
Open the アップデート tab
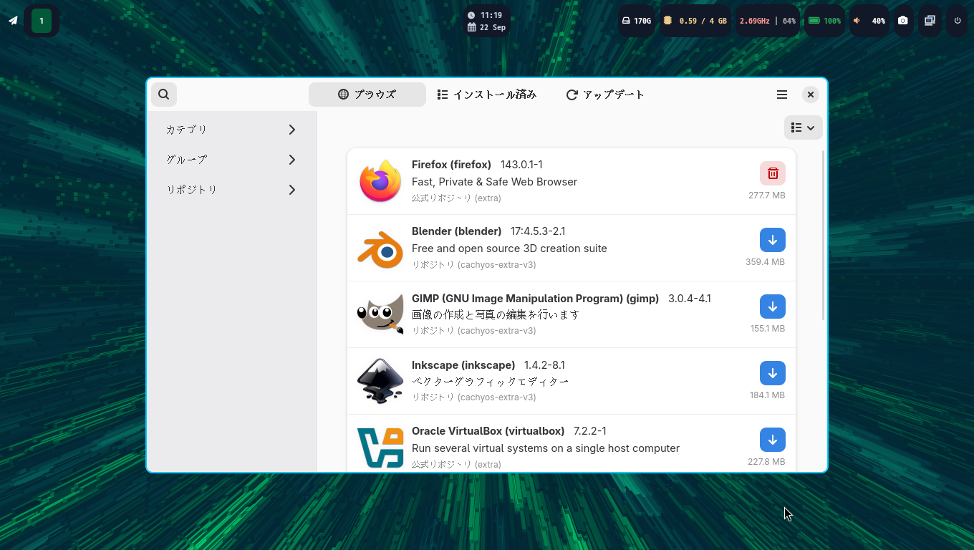point(605,95)
